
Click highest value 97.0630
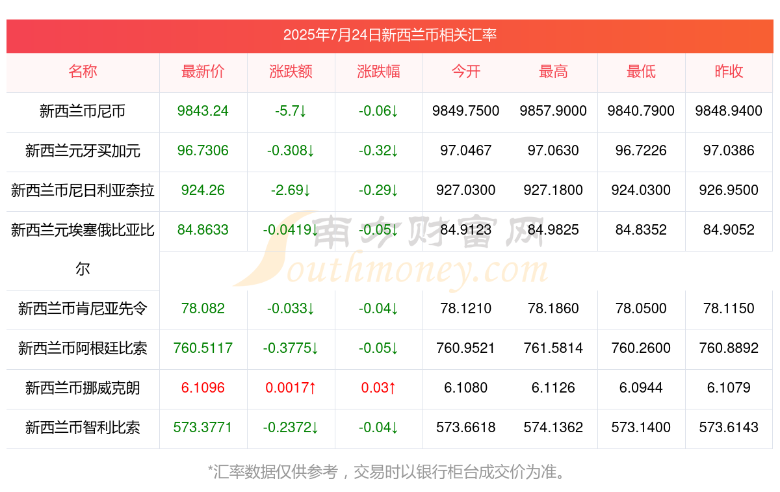[553, 151]
